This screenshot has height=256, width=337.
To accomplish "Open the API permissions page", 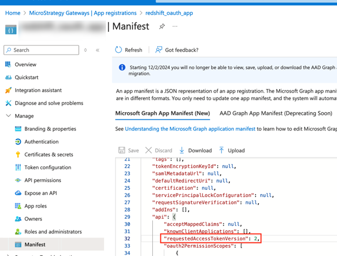I will coord(43,181).
